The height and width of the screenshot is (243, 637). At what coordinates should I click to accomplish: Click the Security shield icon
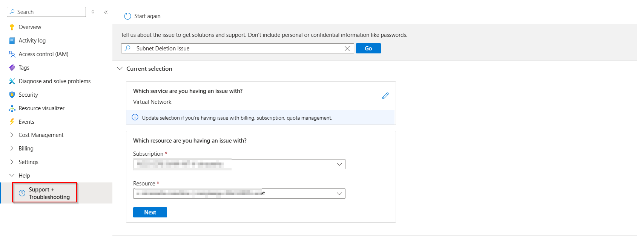point(12,95)
